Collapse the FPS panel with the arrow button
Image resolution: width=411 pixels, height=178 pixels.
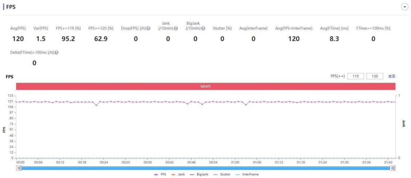pyautogui.click(x=404, y=7)
